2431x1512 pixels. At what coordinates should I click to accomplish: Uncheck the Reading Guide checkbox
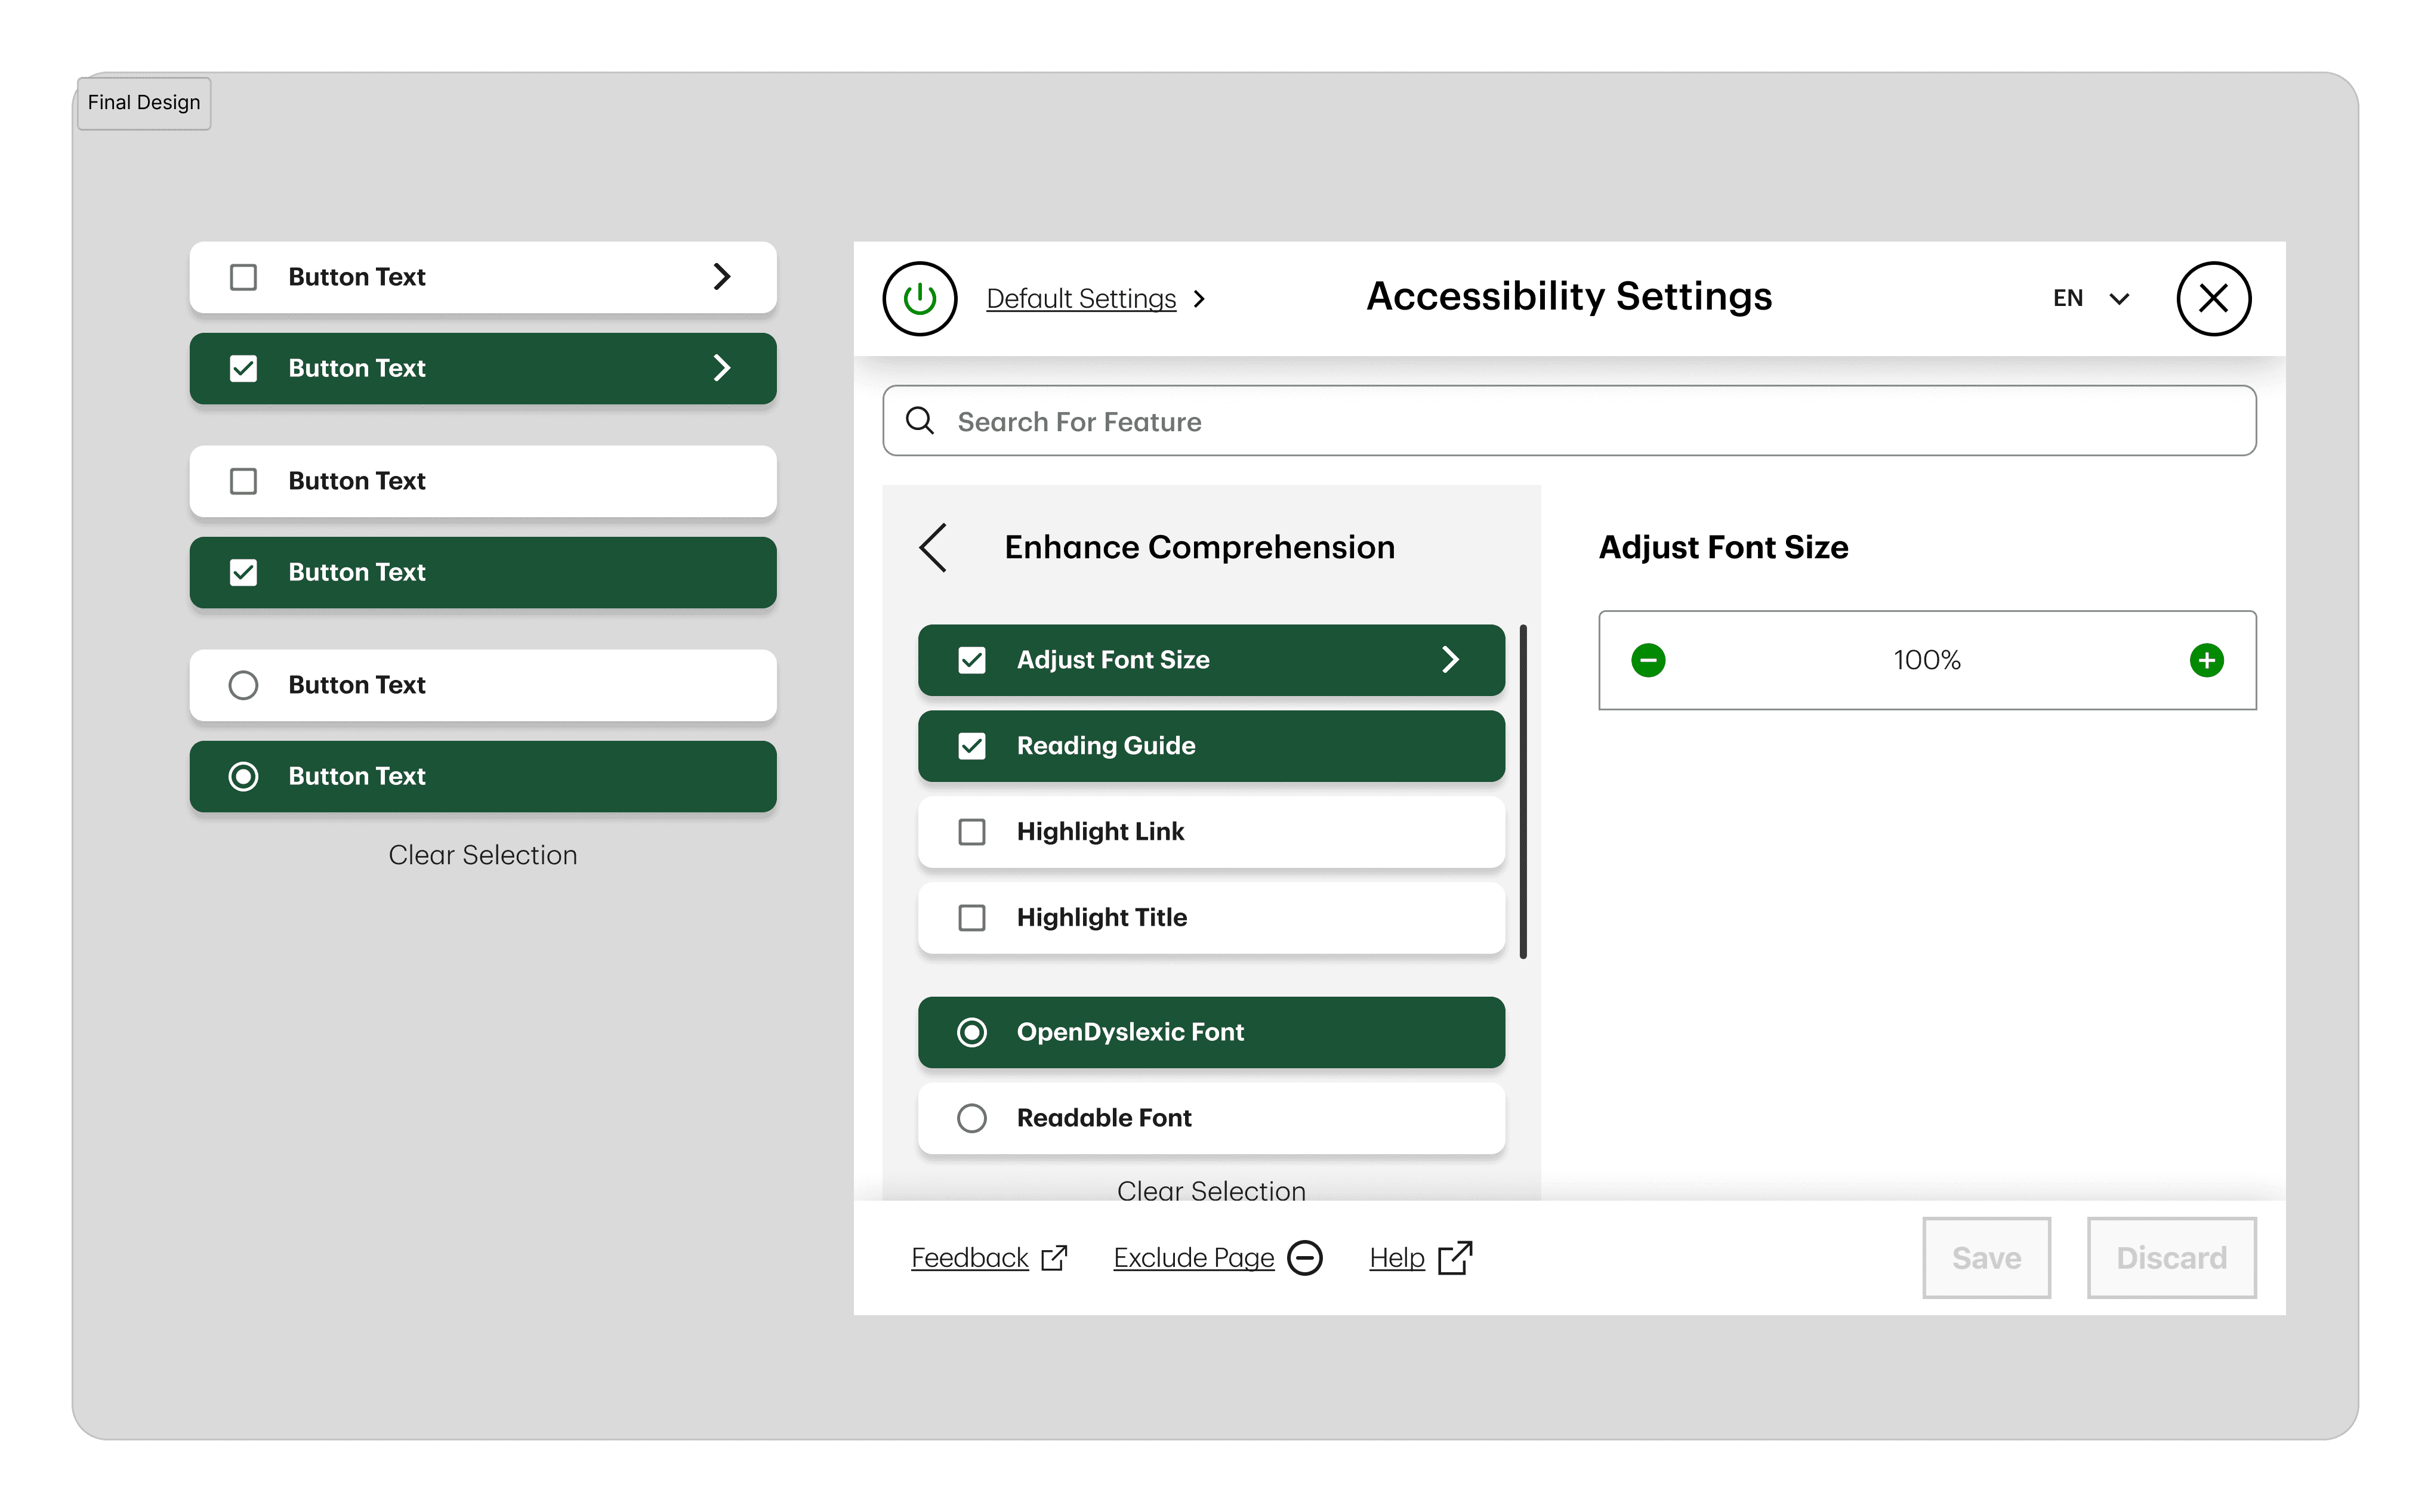coord(971,746)
